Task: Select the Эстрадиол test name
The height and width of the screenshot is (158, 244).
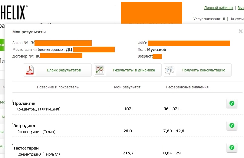Action: [x=24, y=125]
